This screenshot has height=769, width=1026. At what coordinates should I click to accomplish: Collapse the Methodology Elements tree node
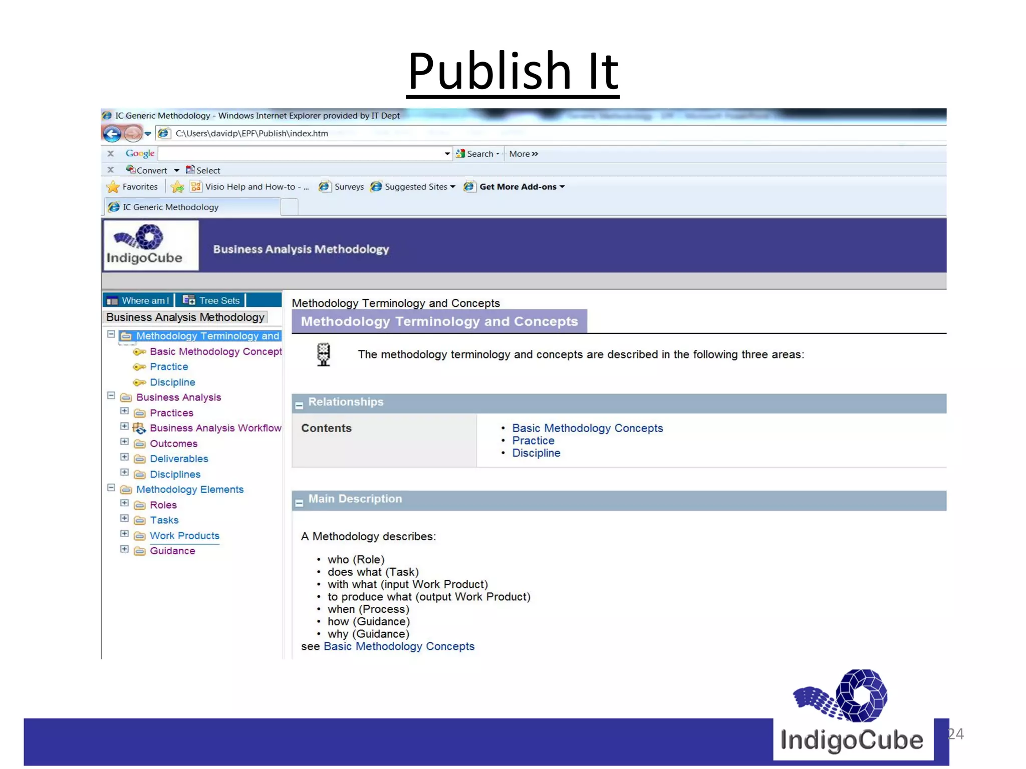[x=111, y=488]
